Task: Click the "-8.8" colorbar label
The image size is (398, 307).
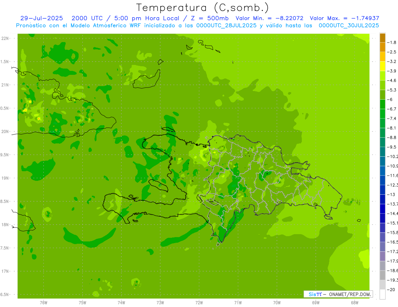Action: 392,137
